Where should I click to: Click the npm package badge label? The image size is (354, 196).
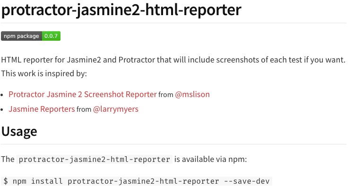point(21,36)
